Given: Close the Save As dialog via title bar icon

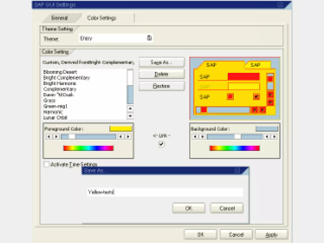Looking at the screenshot, I should 237,170.
